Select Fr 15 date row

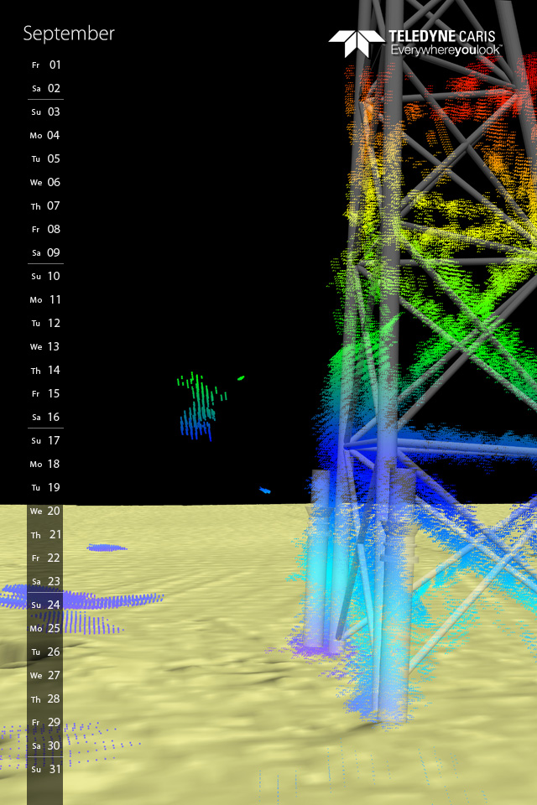(45, 394)
